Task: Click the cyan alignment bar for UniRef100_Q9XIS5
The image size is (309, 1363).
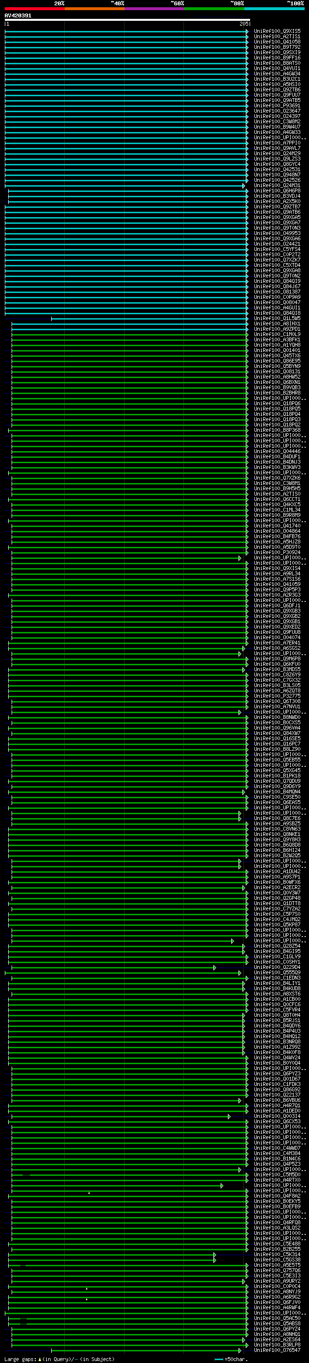Action: [x=126, y=31]
